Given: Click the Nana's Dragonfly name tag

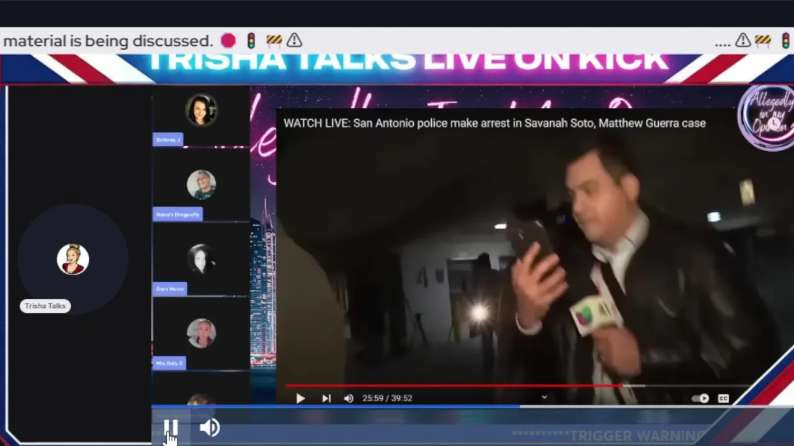Looking at the screenshot, I should (x=178, y=214).
